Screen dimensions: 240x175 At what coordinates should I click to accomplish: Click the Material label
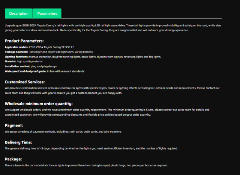click(10, 61)
